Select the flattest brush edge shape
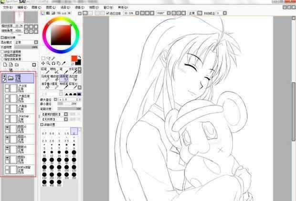This screenshot has height=201, width=296. [79, 94]
